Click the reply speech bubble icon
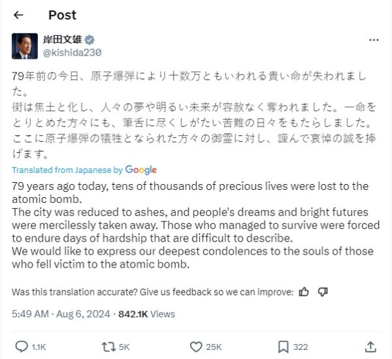392x359 pixels. 22,347
